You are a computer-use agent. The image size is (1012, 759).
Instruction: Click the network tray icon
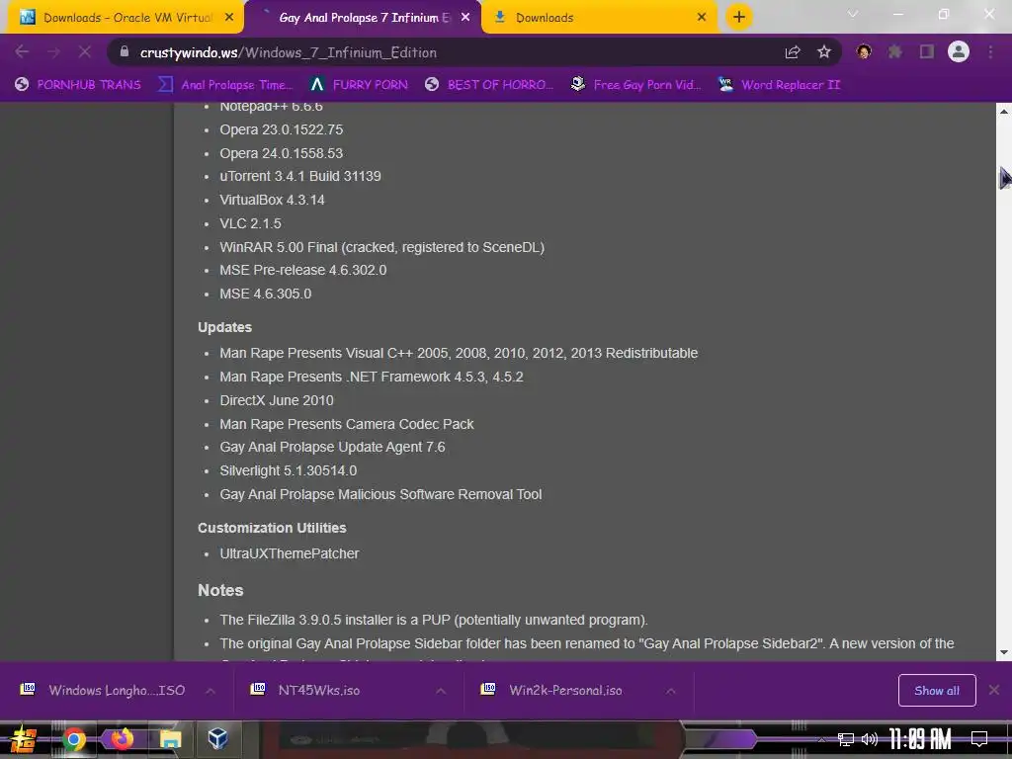845,739
